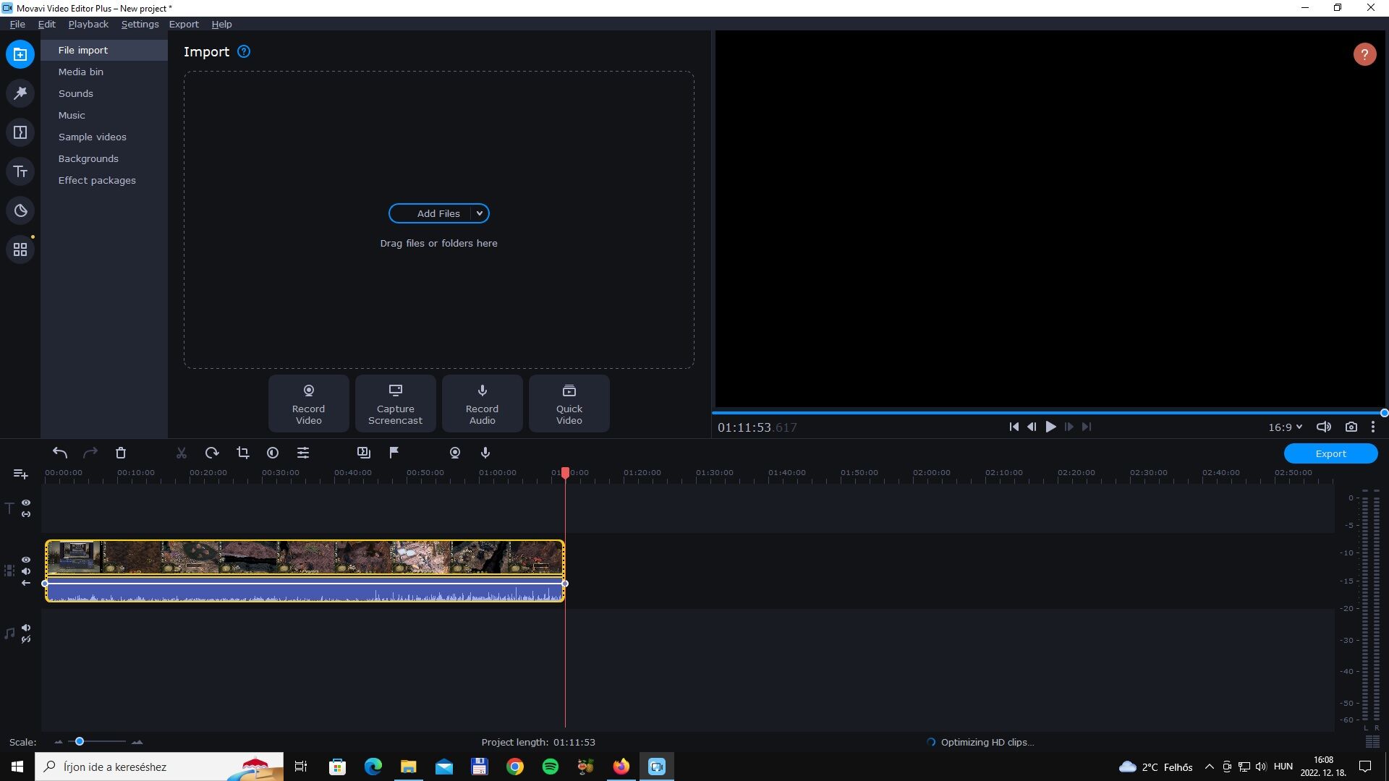Viewport: 1389px width, 781px height.
Task: Select the video clip thumbnail on timeline
Action: 305,558
